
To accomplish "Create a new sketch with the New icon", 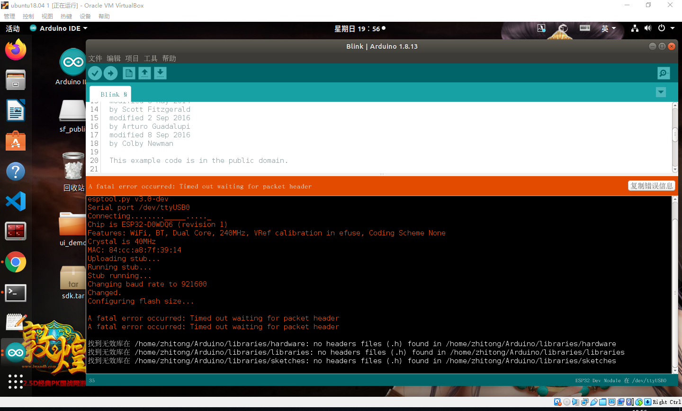I will (129, 73).
